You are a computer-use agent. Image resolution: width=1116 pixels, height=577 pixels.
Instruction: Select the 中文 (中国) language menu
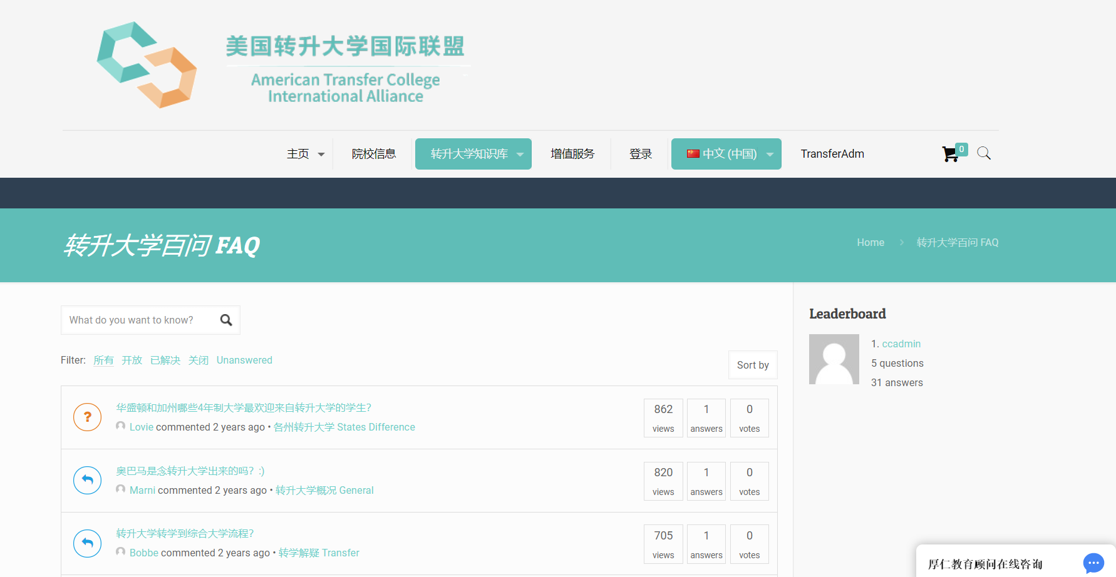coord(726,154)
